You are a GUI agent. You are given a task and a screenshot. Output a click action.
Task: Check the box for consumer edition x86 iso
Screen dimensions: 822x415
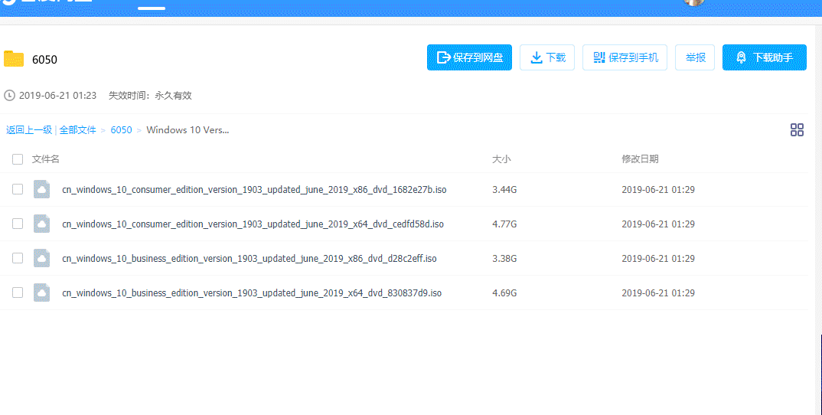18,189
